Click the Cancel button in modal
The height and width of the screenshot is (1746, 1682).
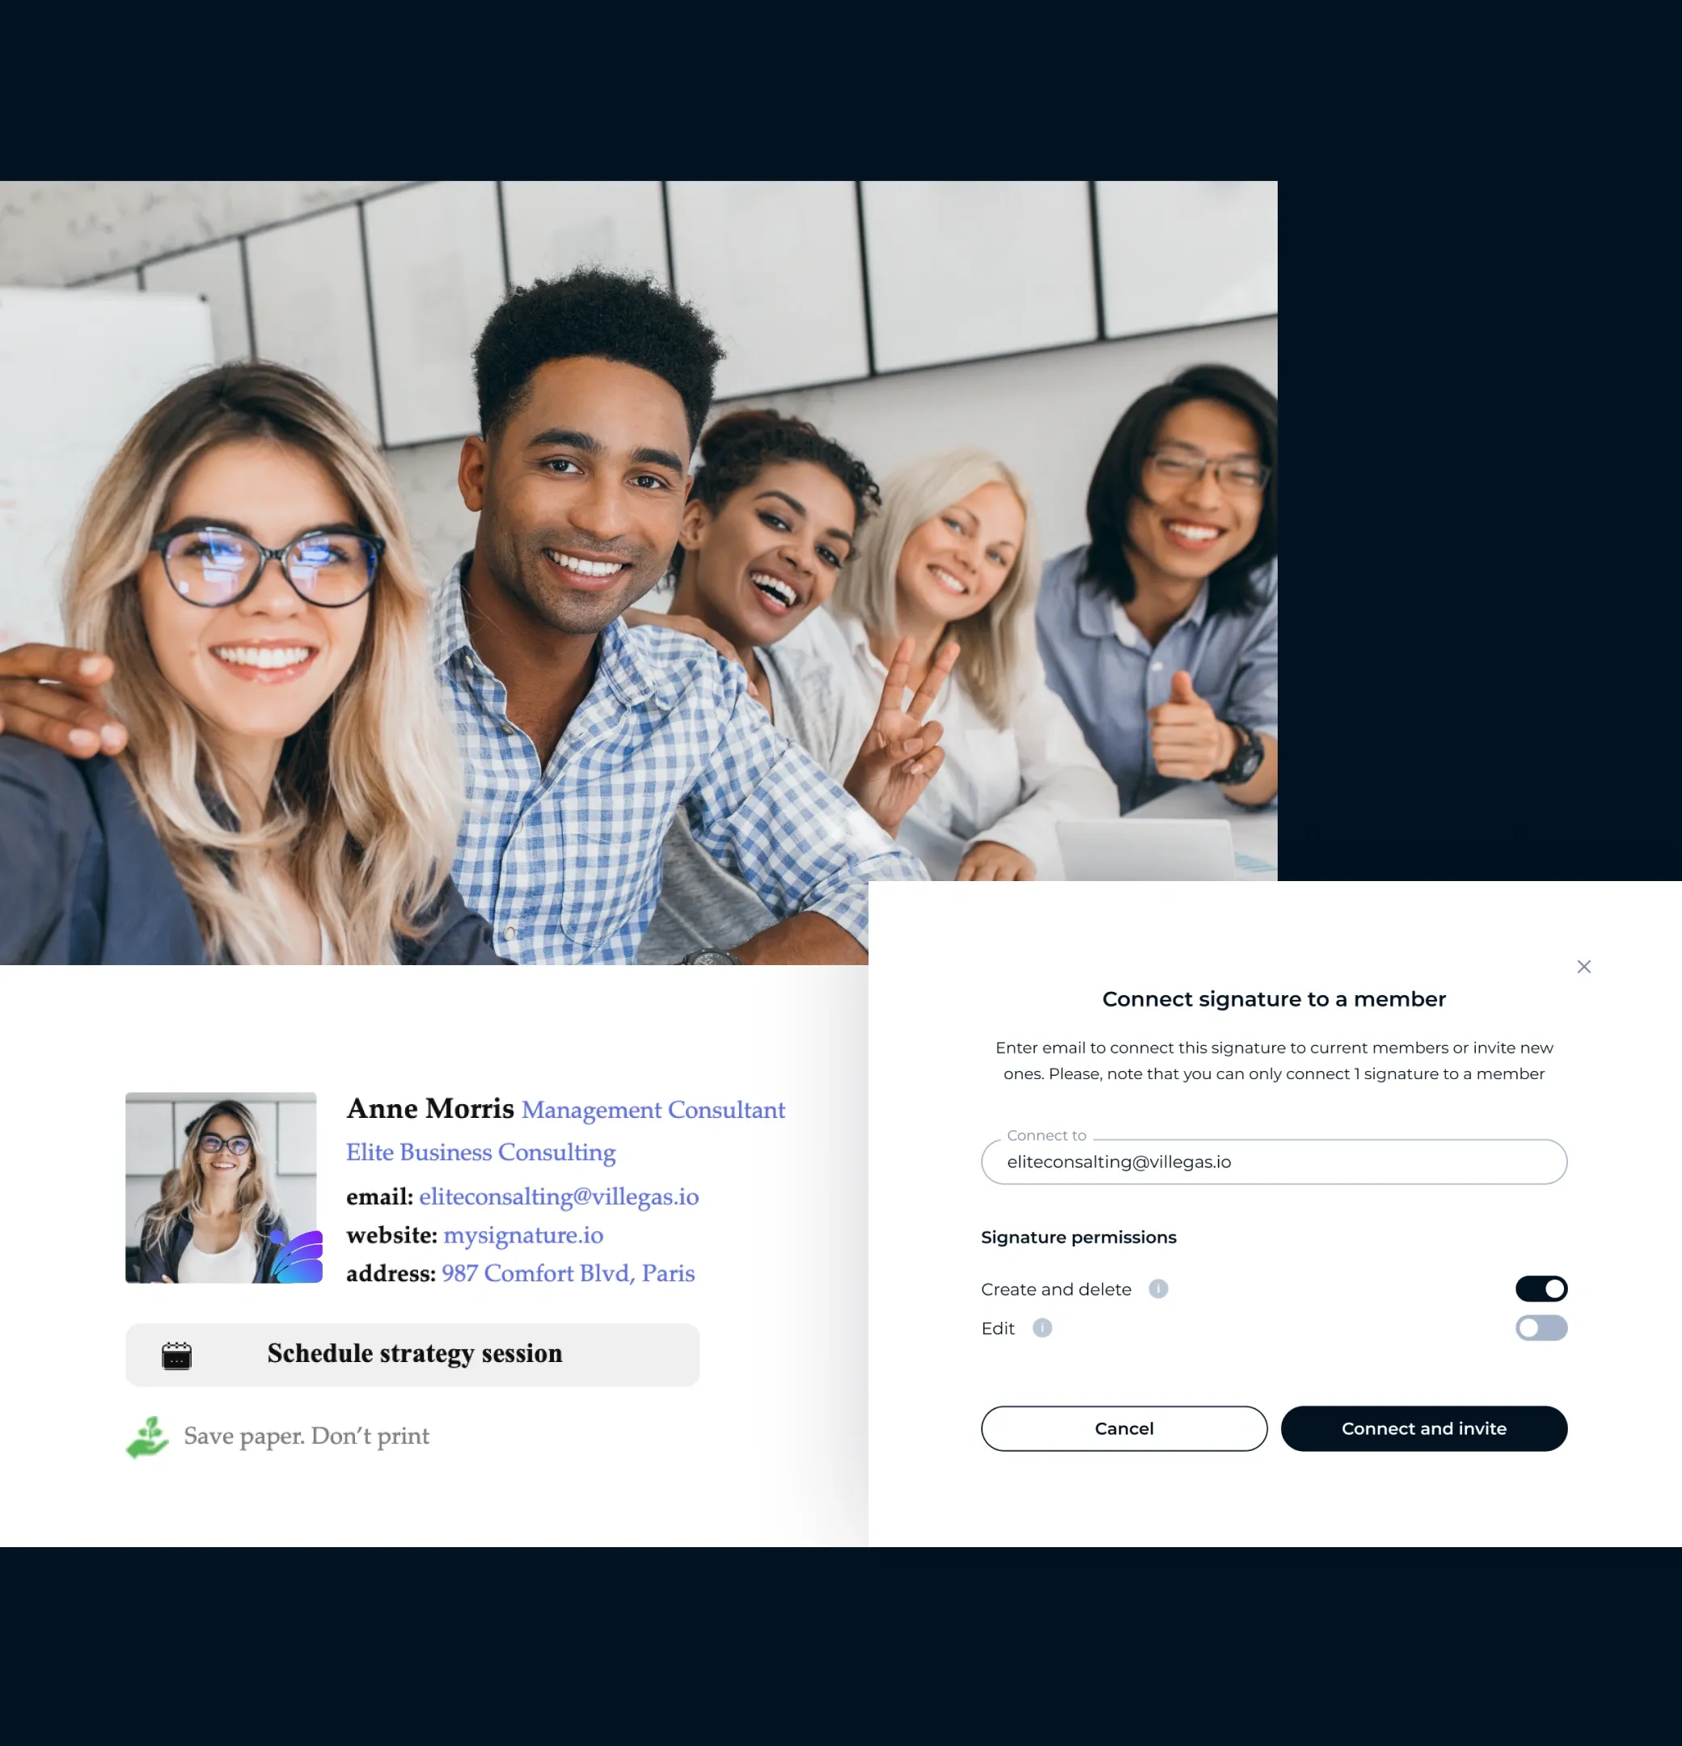pos(1122,1428)
